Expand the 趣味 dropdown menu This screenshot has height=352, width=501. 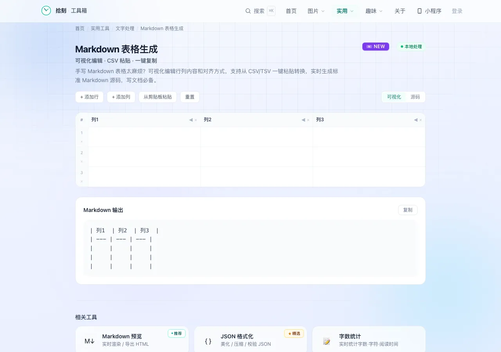tap(374, 11)
